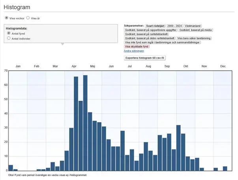Click the 2000 - 2024 year range tag

click(174, 26)
